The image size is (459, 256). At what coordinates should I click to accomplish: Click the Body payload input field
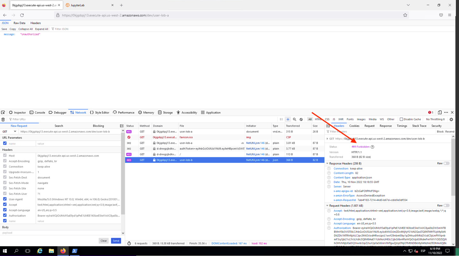(61, 233)
